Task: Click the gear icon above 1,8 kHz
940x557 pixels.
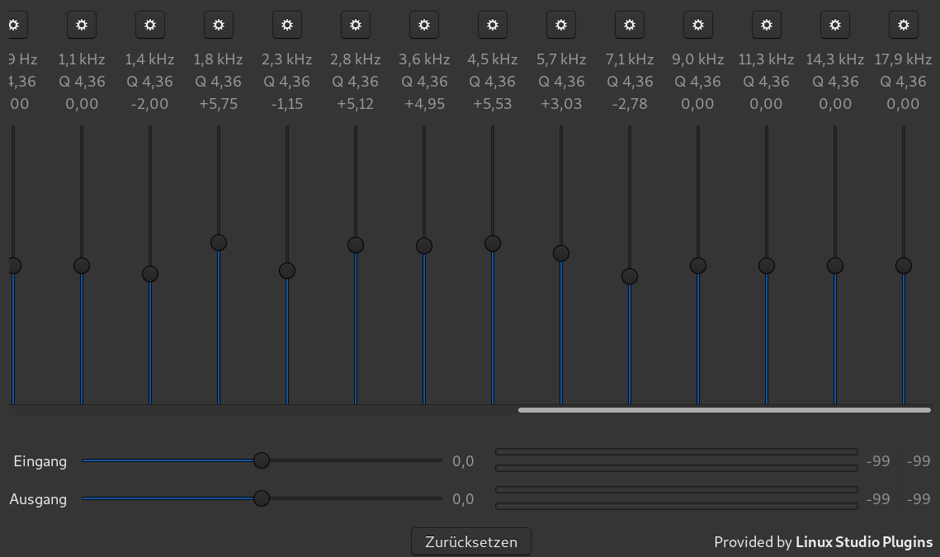Action: click(218, 25)
